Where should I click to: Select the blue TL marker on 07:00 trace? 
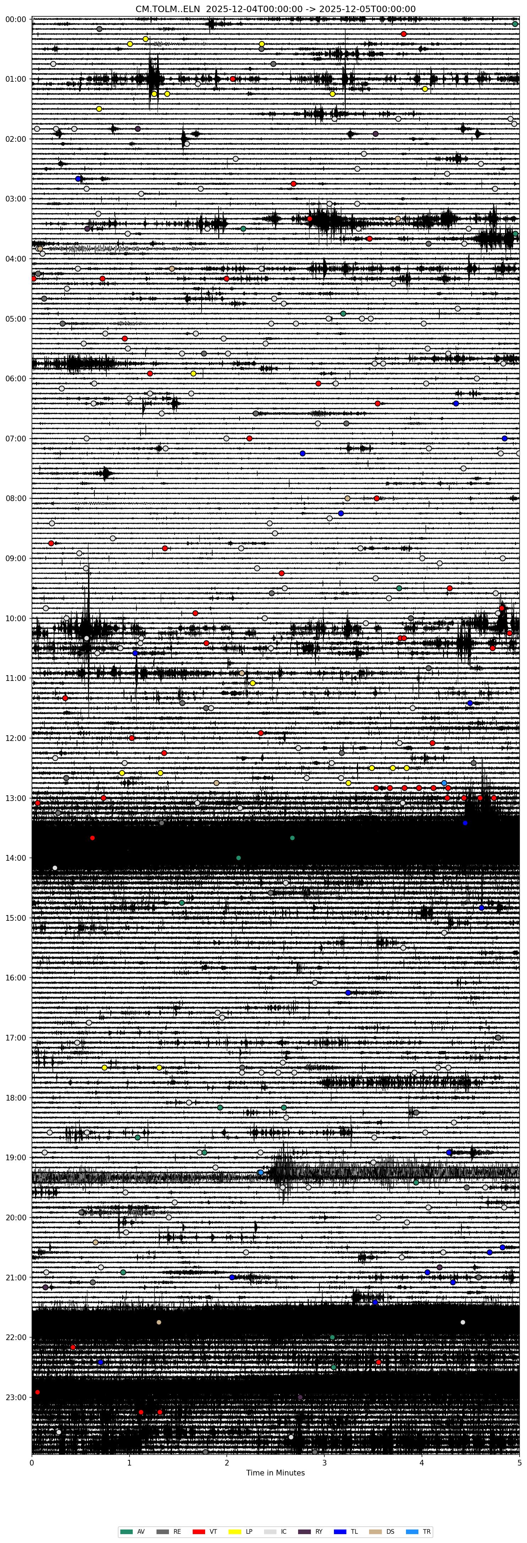click(x=504, y=439)
